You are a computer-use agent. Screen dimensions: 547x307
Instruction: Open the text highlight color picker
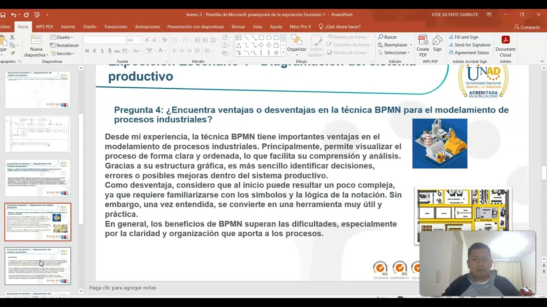tap(150, 51)
